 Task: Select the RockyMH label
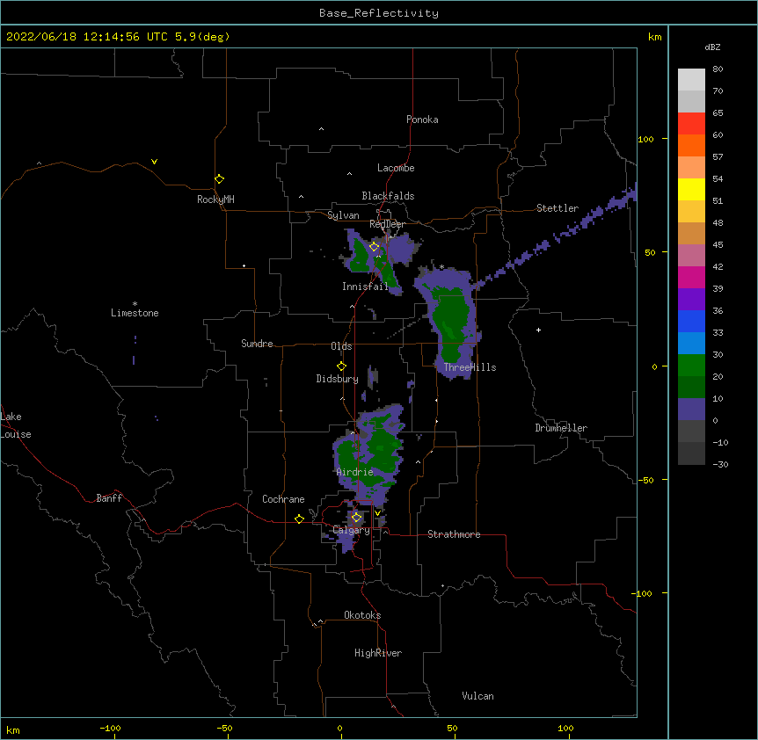pyautogui.click(x=215, y=200)
